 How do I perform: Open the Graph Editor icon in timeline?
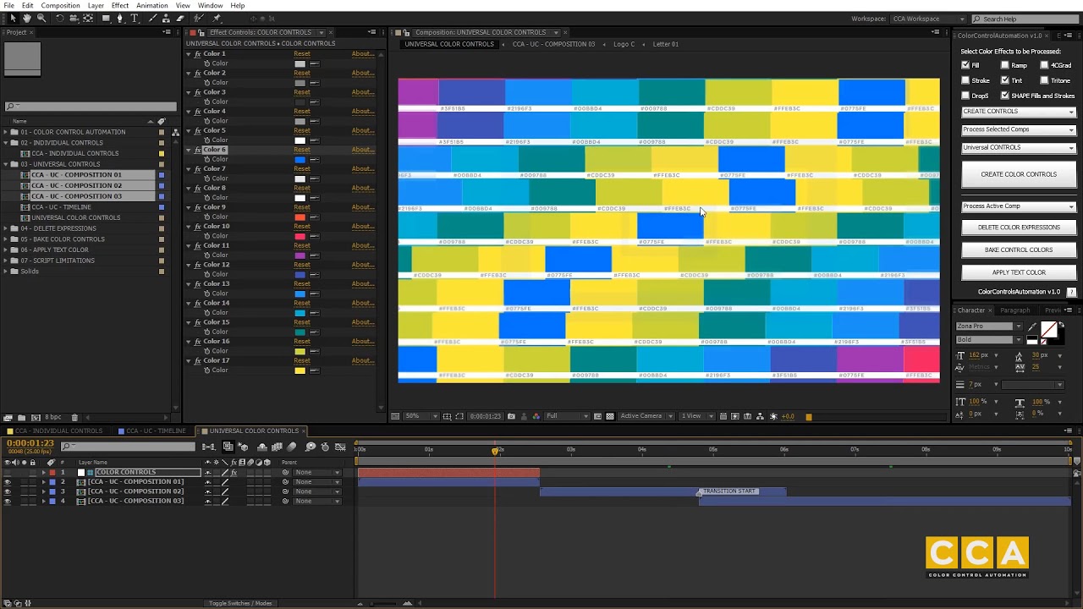(340, 447)
